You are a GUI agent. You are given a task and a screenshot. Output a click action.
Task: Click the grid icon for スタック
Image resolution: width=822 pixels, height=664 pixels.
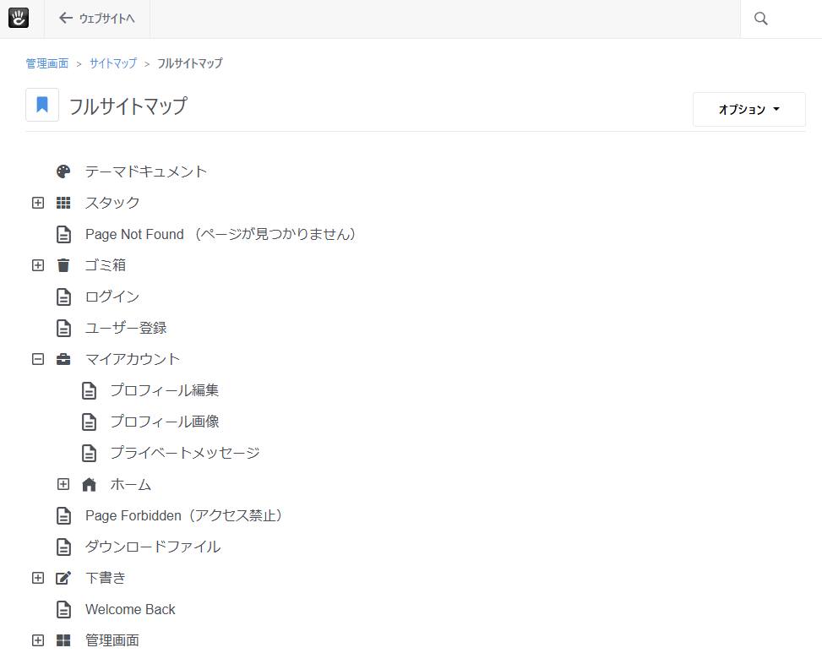click(x=63, y=203)
